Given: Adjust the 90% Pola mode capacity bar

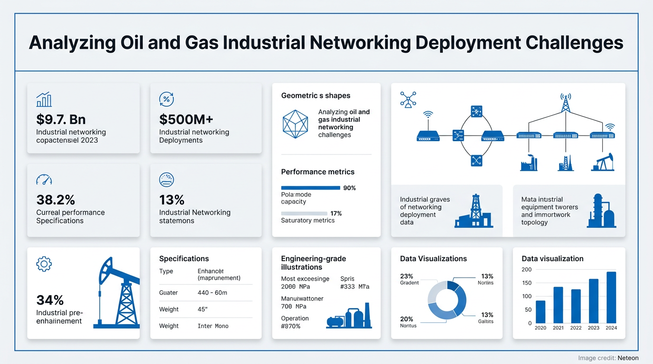Looking at the screenshot, I should pos(310,188).
